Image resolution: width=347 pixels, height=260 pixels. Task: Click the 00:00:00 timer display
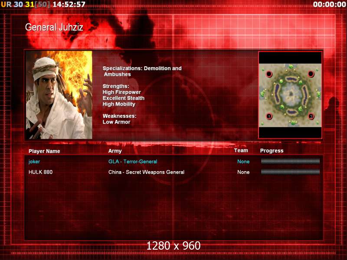[329, 4]
